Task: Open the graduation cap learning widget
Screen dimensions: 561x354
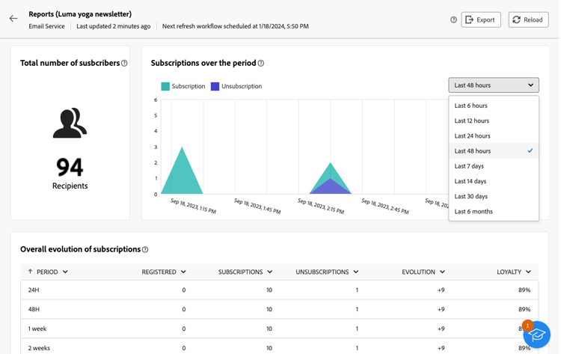Action: (x=536, y=335)
